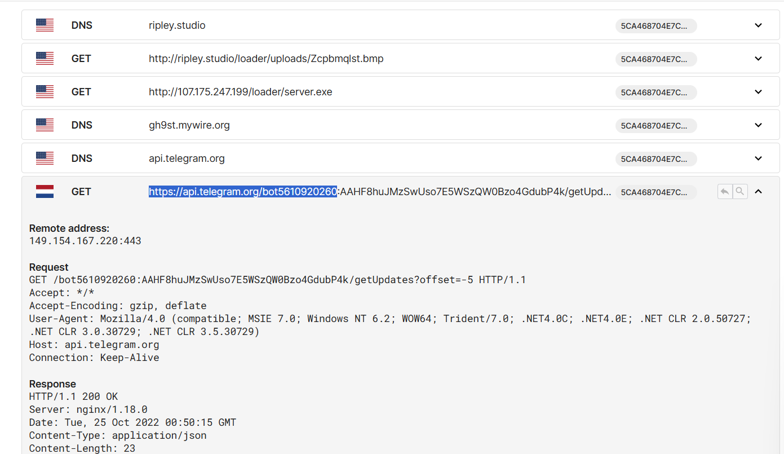
Task: Click the highlighted api.telegram.org/bot5610920260 URL
Action: [243, 192]
